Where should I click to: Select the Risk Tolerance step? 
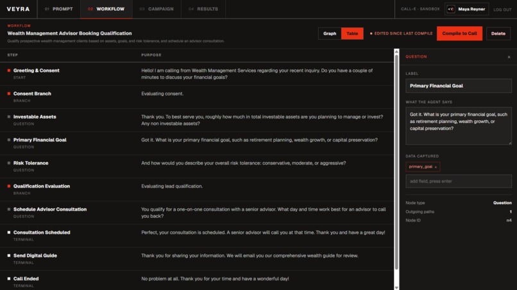point(197,166)
